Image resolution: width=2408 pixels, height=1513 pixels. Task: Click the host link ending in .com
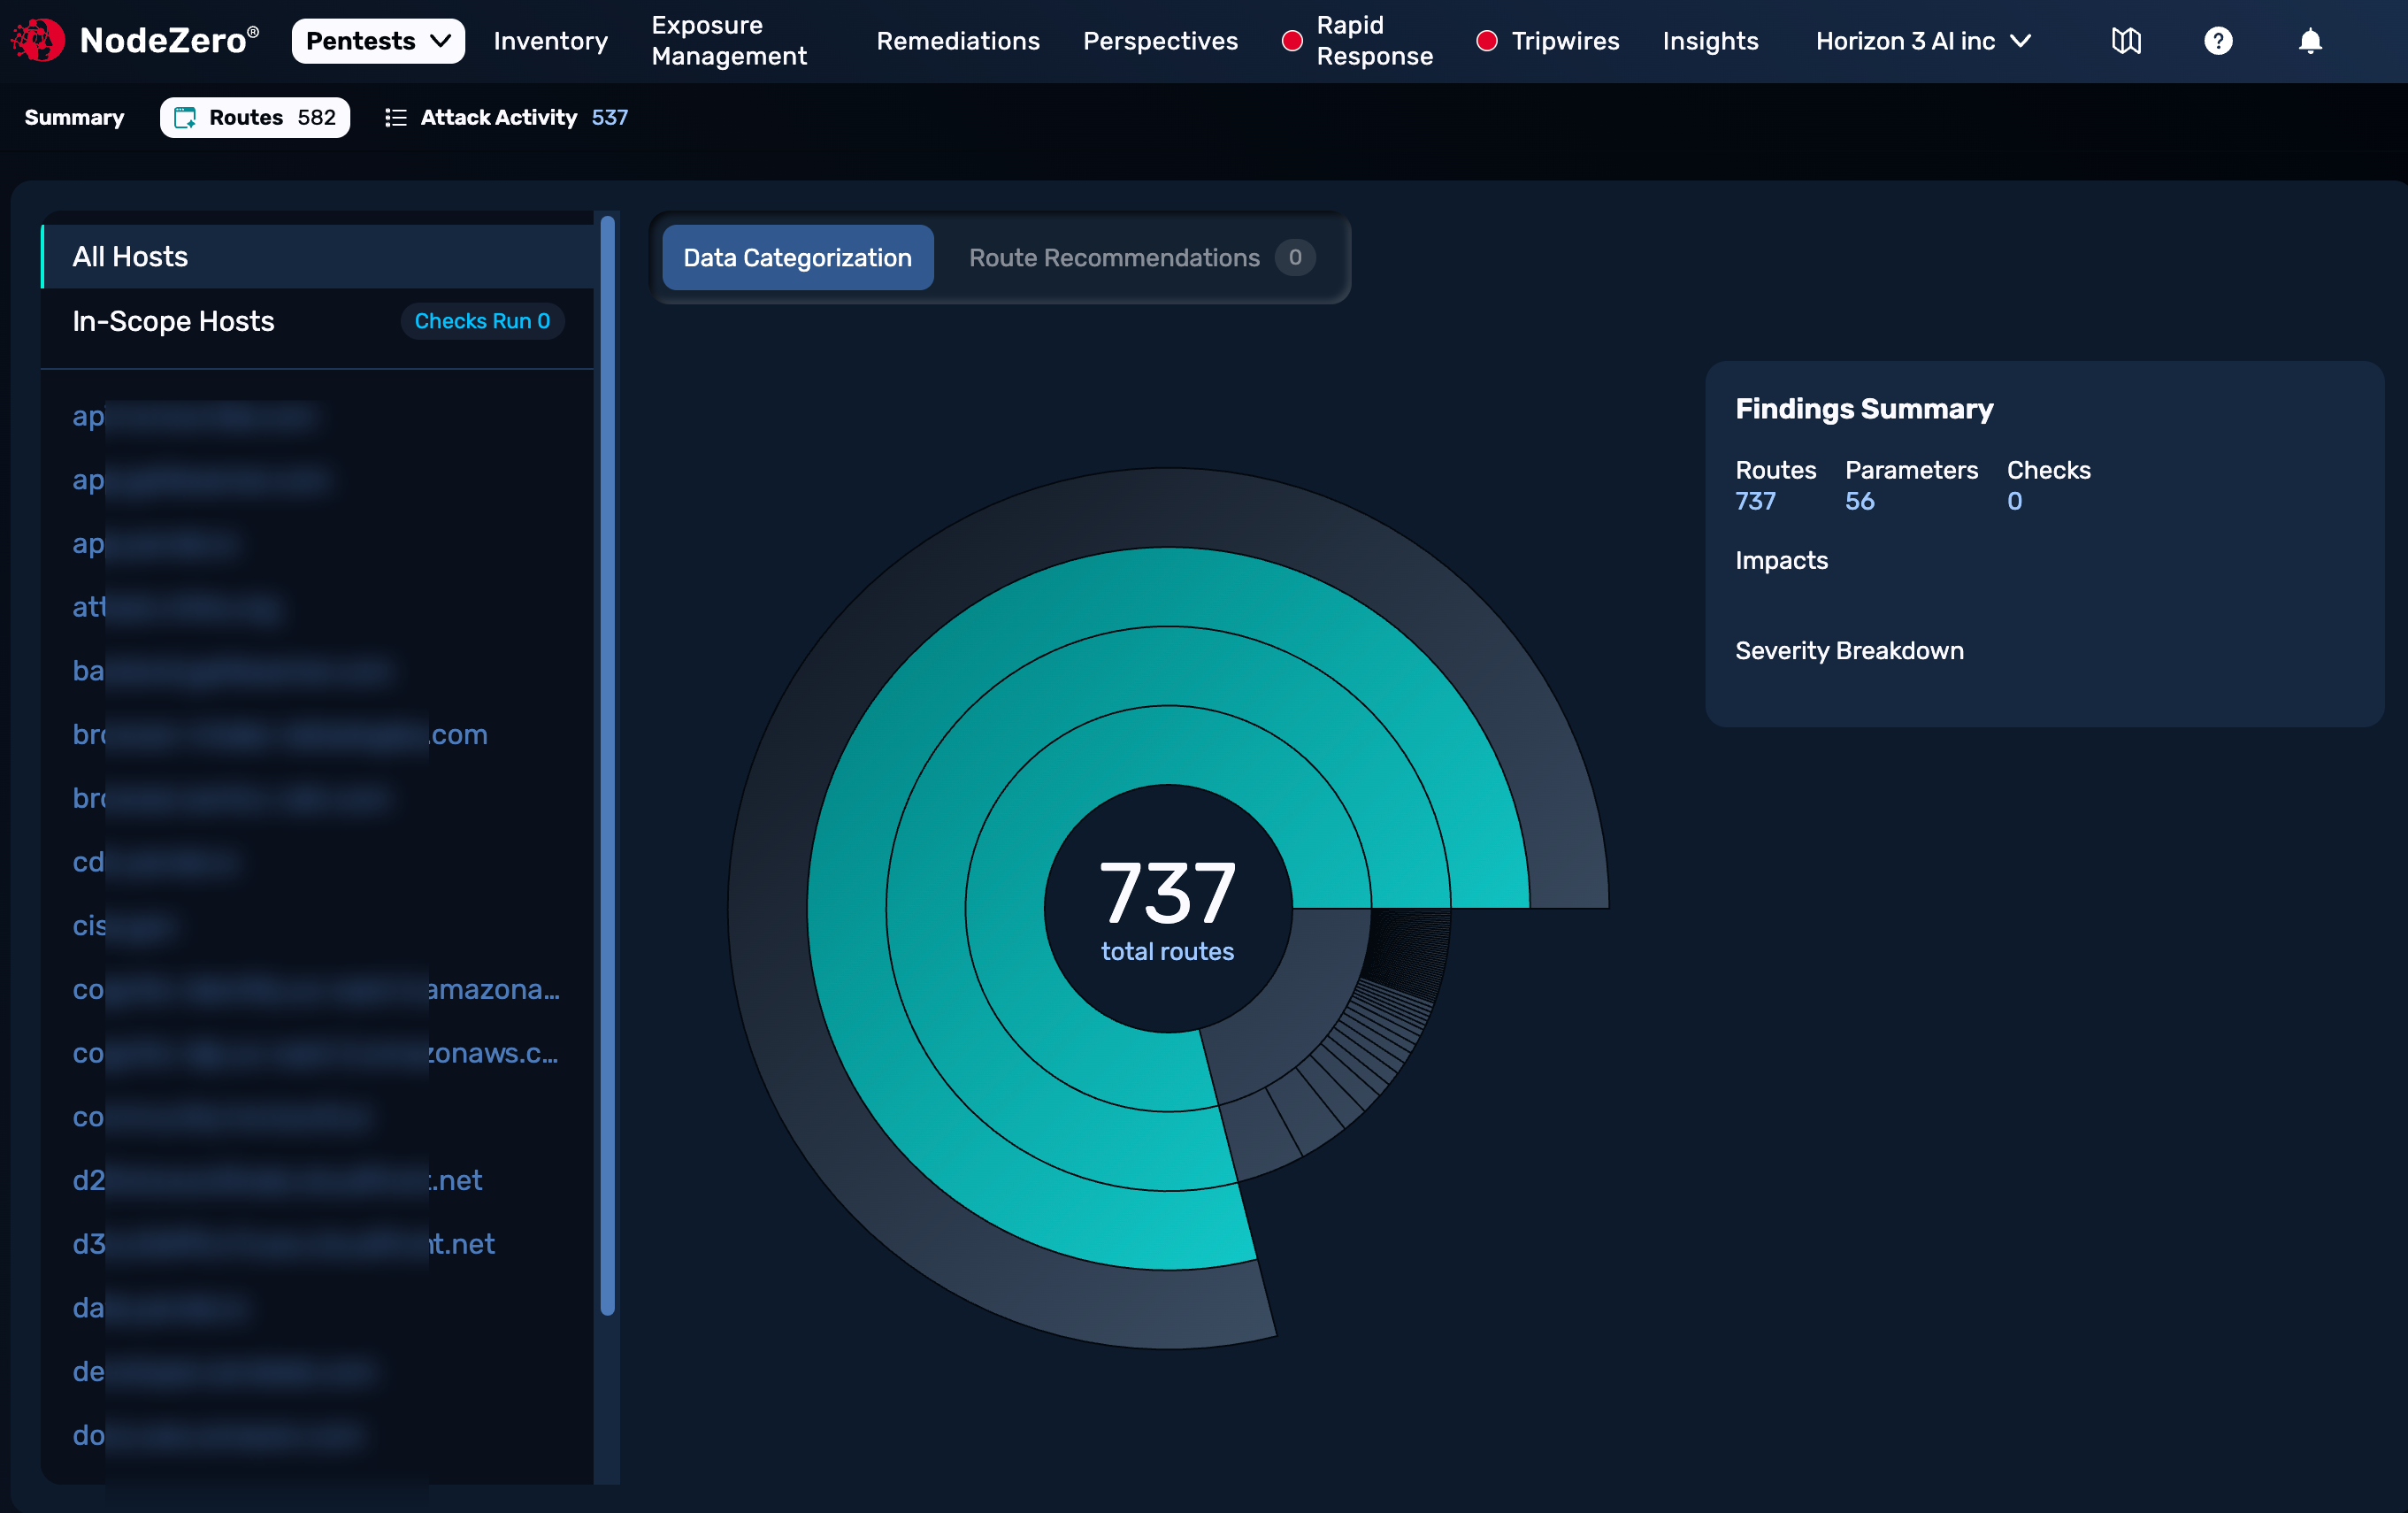(280, 734)
